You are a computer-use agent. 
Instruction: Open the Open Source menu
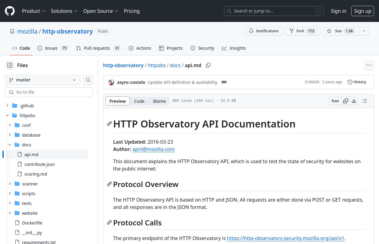tap(101, 11)
